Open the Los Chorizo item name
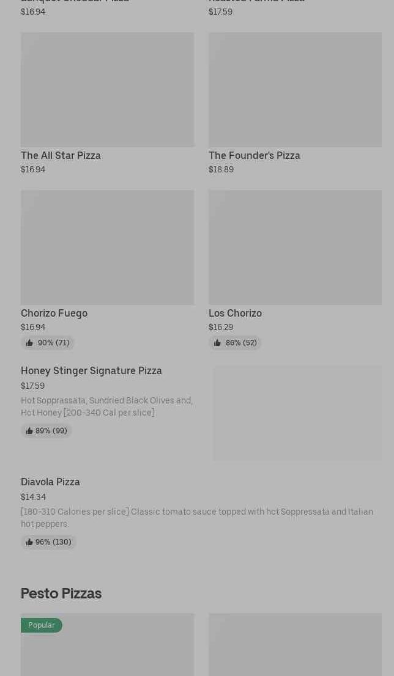This screenshot has height=676, width=394. tap(235, 314)
